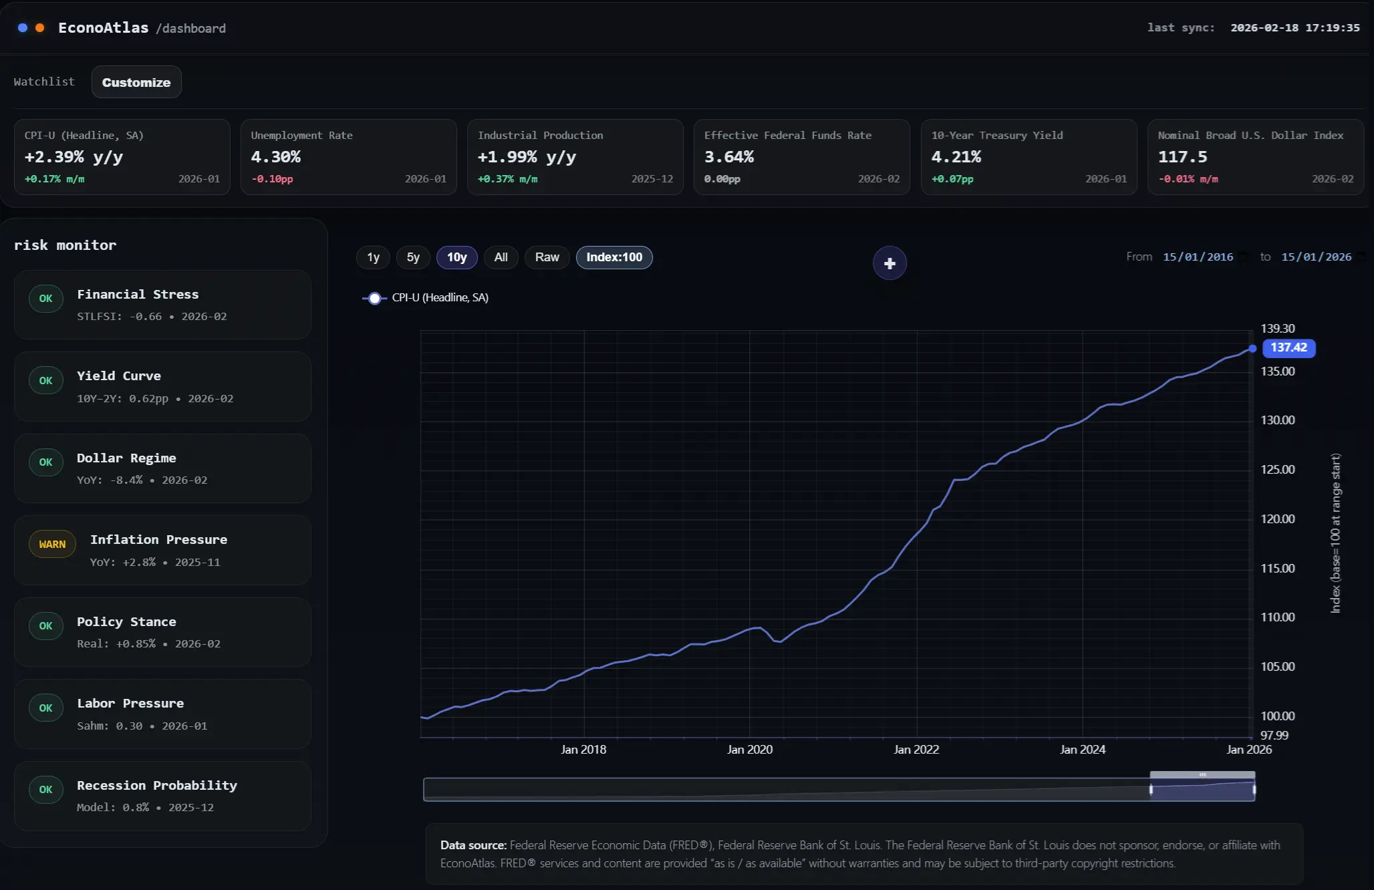Click the WARN badge on Inflation Pressure
This screenshot has width=1374, height=890.
tap(51, 544)
